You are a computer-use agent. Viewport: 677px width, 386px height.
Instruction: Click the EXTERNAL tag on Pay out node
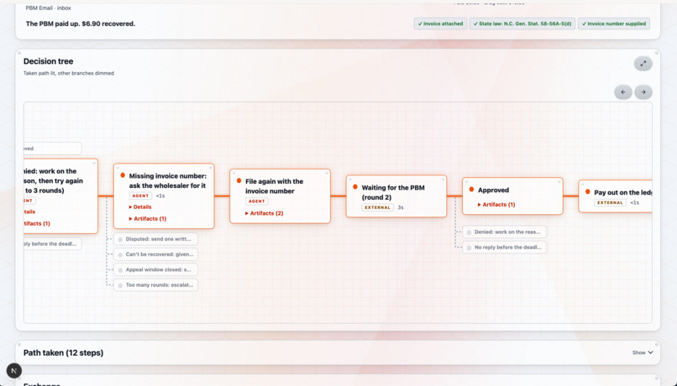click(610, 203)
